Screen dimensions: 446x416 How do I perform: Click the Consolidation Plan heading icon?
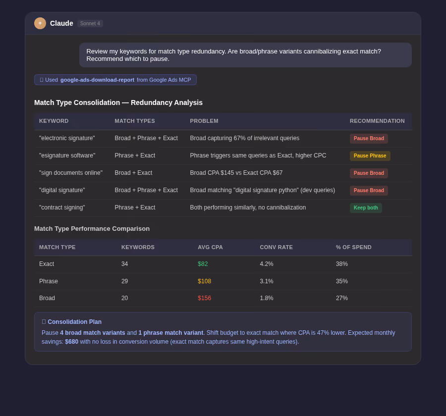(44, 322)
